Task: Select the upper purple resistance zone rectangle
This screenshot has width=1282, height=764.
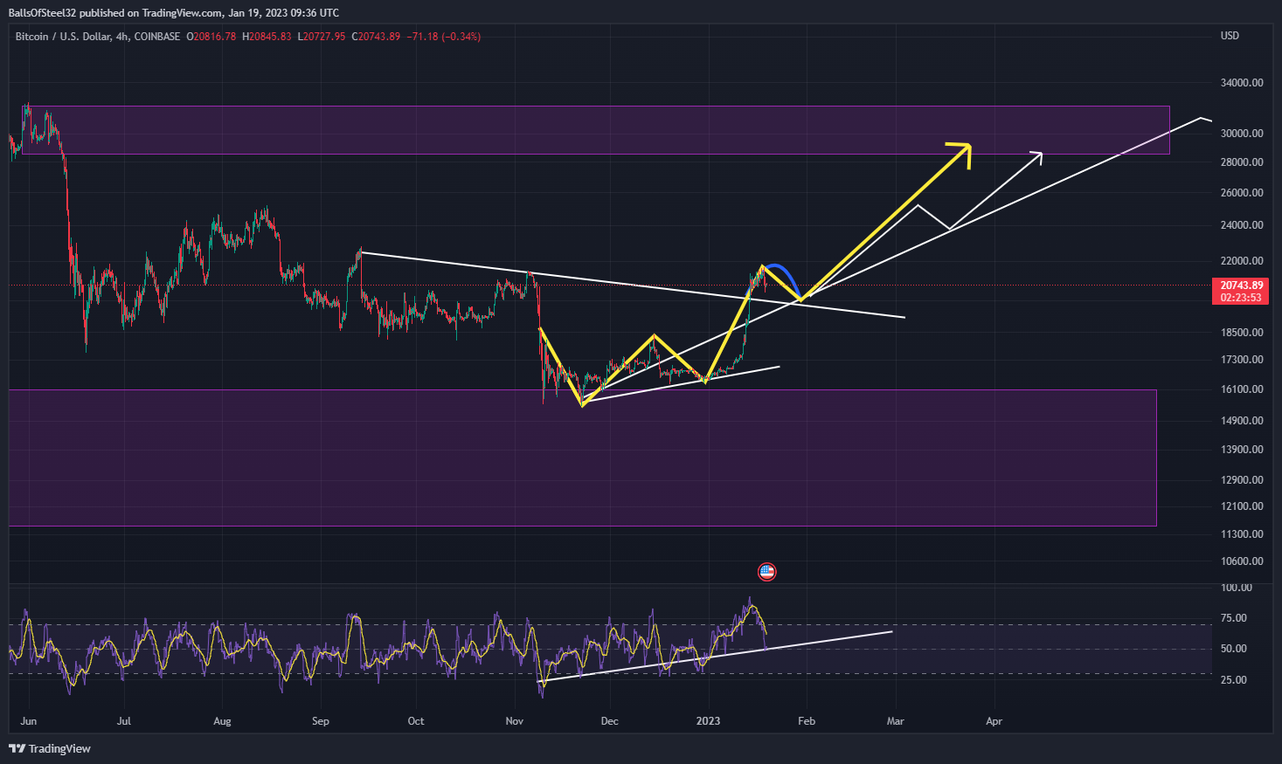Action: [x=596, y=130]
